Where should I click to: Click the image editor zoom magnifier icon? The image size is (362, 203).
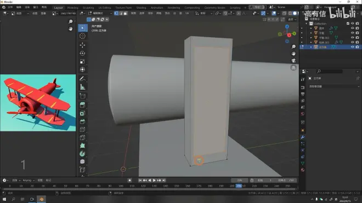point(70,21)
